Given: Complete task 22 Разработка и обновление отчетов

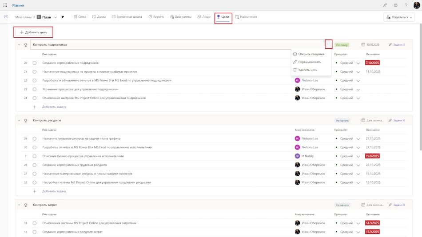Looking at the screenshot, I should click(35, 80).
